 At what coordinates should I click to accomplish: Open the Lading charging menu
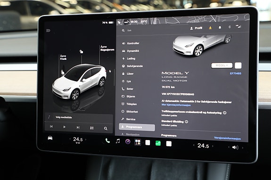[129, 58]
